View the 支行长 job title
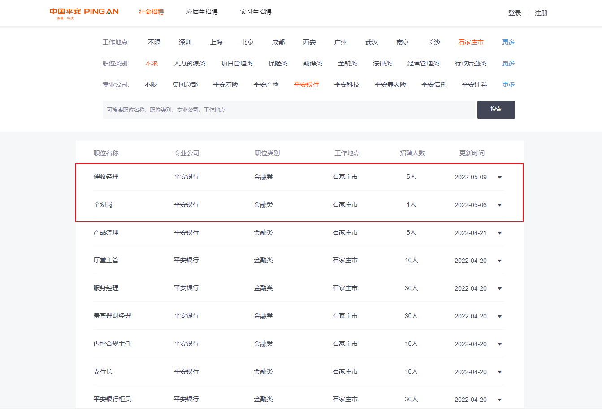 point(103,371)
